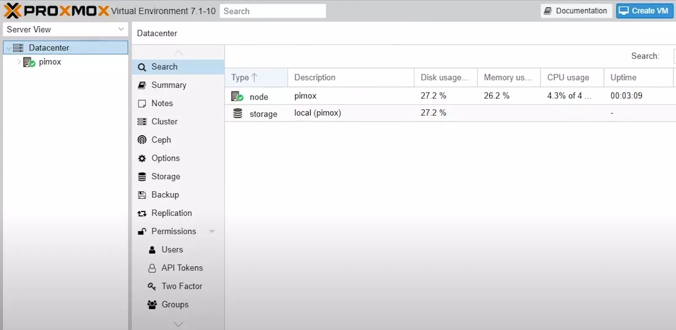This screenshot has width=676, height=330.
Task: Click the Users person icon
Action: [x=152, y=250]
